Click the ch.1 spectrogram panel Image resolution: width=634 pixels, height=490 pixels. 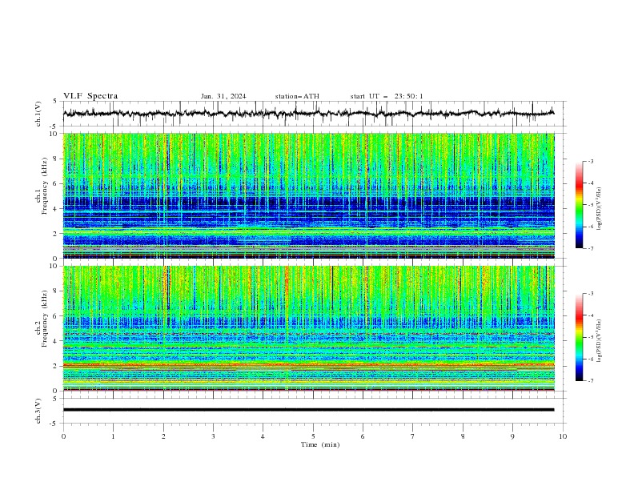point(309,195)
